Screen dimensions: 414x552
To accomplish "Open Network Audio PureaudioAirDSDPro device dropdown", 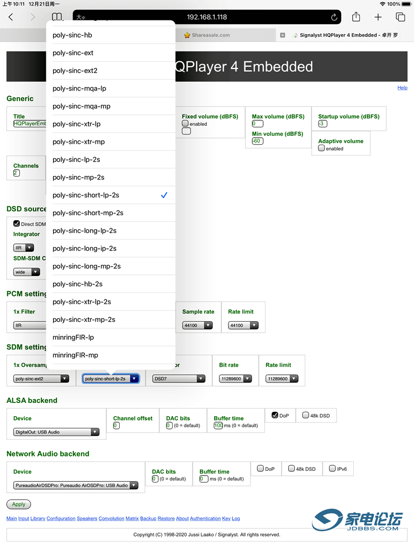I will pos(76,485).
